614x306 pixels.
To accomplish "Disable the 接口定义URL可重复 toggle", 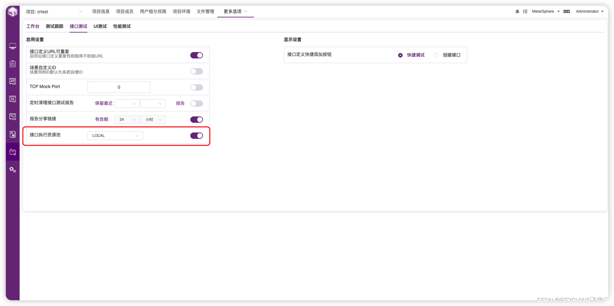I will coord(196,55).
